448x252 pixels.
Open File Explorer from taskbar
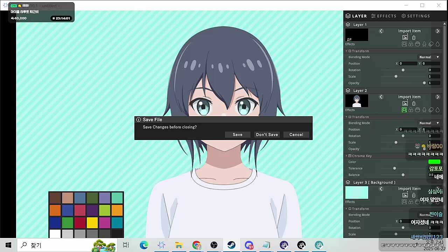click(x=179, y=245)
